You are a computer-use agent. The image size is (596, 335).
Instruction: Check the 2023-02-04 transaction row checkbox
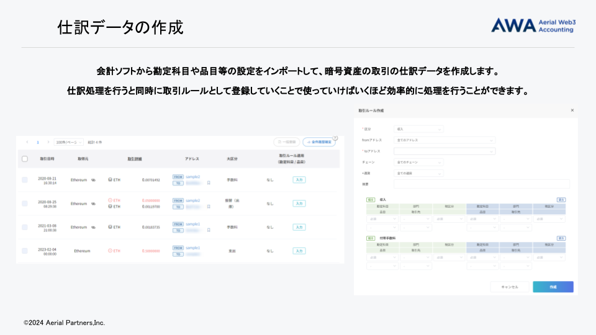pos(25,251)
